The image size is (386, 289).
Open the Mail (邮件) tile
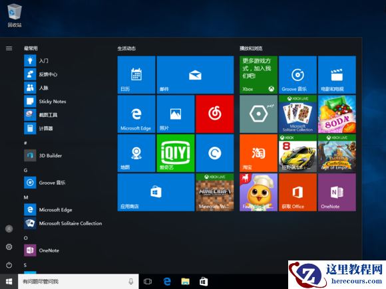(195, 74)
